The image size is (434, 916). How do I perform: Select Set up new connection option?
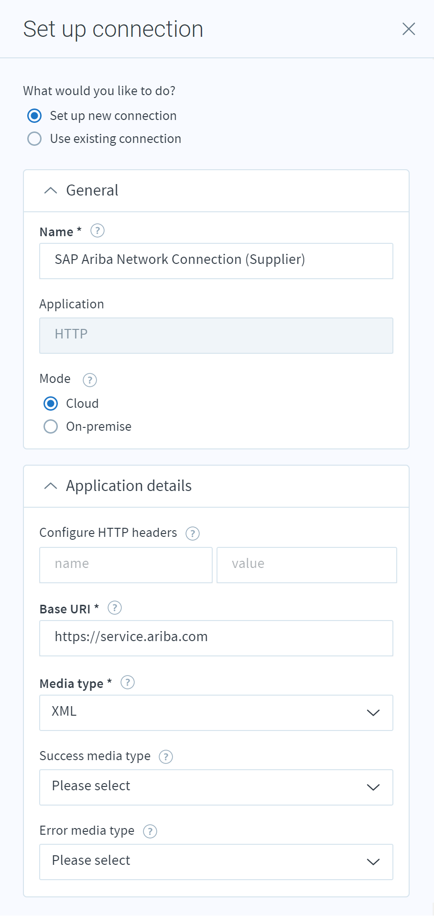click(34, 116)
